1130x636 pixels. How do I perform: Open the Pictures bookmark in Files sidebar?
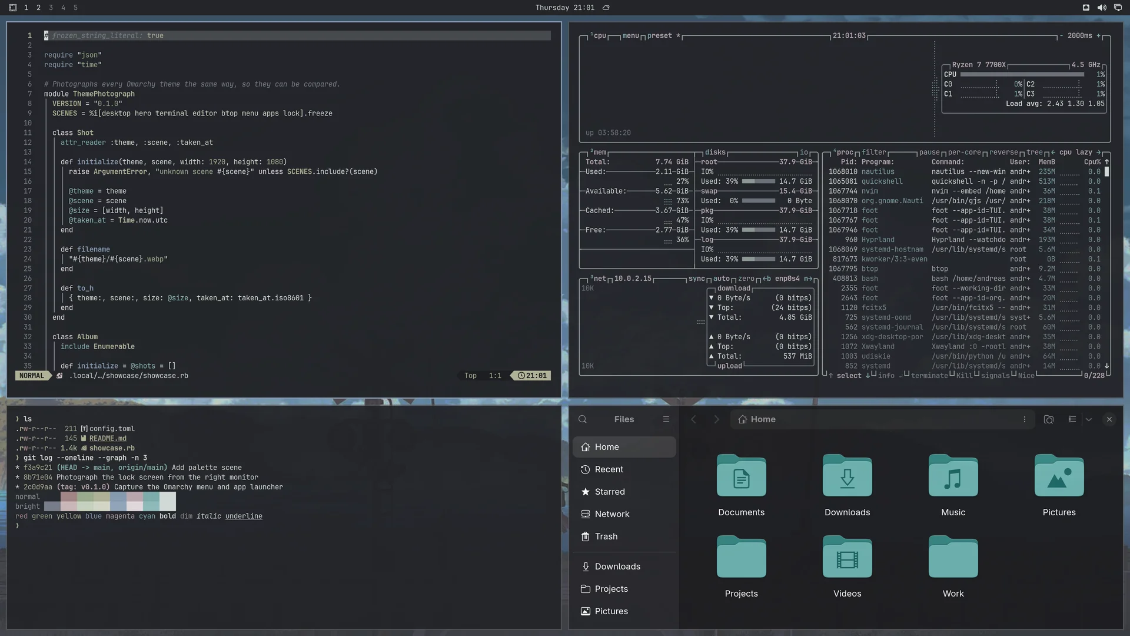point(624,611)
